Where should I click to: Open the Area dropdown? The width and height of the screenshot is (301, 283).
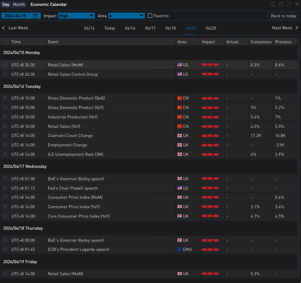coord(126,16)
